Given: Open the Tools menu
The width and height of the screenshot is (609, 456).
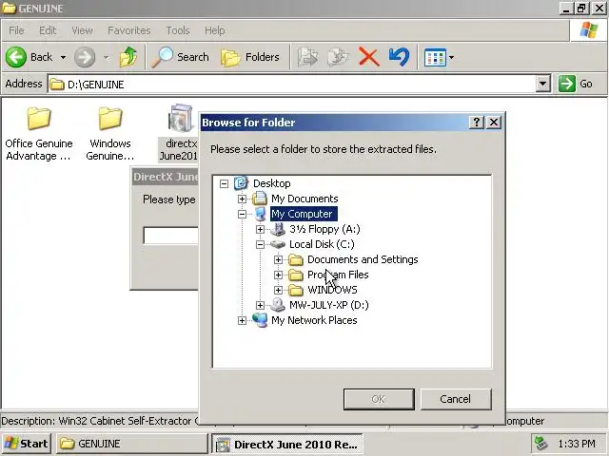Looking at the screenshot, I should point(178,30).
